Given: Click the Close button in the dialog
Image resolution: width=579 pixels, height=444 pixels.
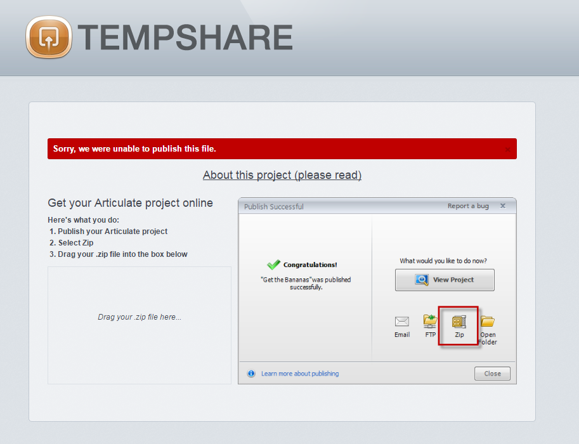Looking at the screenshot, I should (492, 374).
